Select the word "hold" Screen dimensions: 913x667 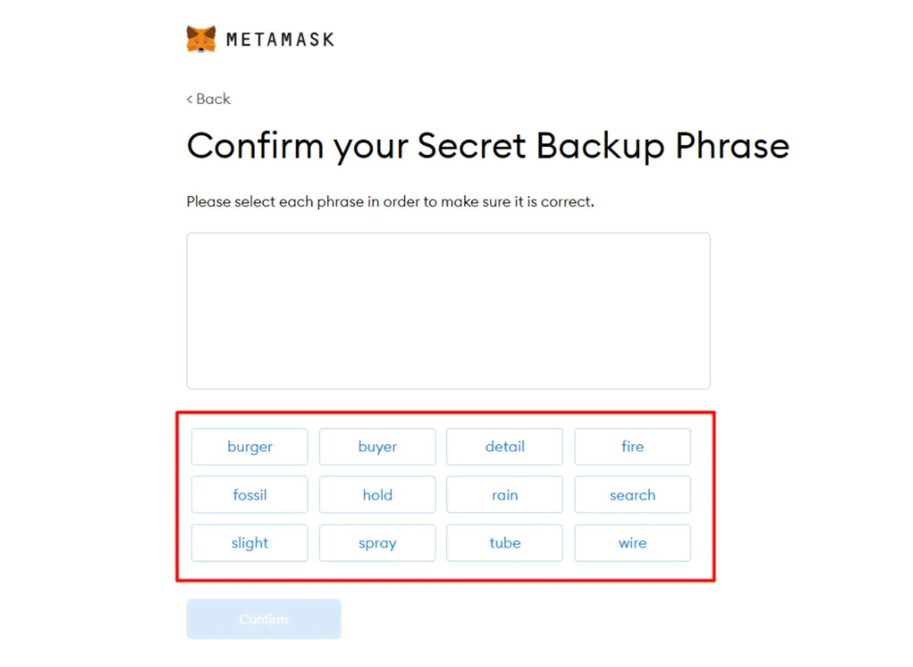pyautogui.click(x=377, y=494)
